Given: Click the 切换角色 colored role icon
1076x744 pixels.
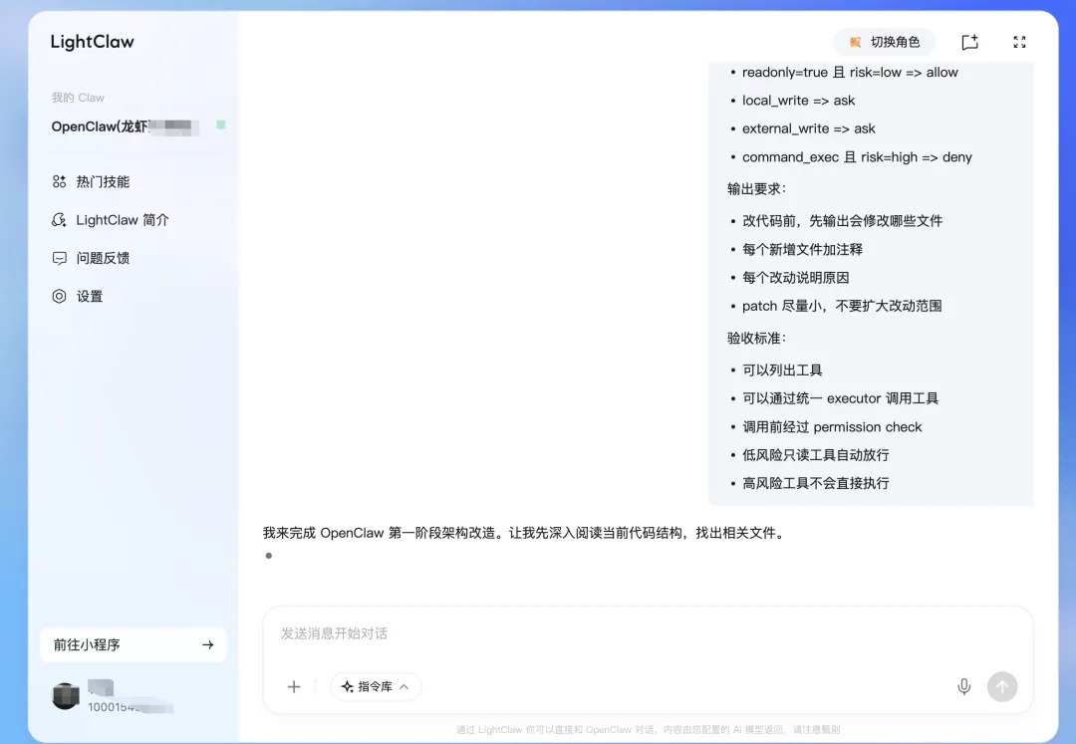Looking at the screenshot, I should 855,42.
